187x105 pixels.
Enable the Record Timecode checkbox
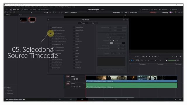pyautogui.click(x=51, y=27)
